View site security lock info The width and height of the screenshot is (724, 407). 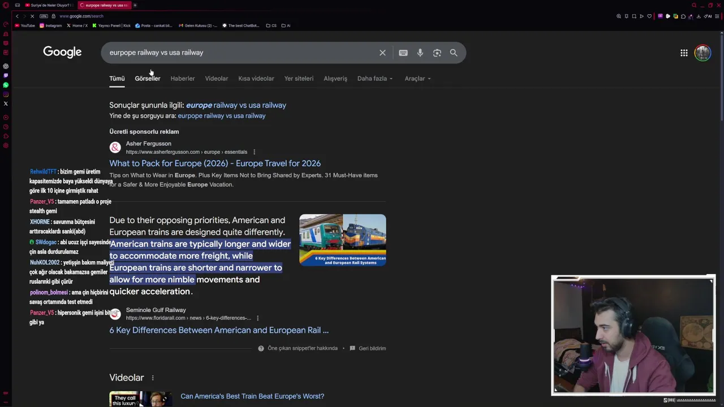53,16
